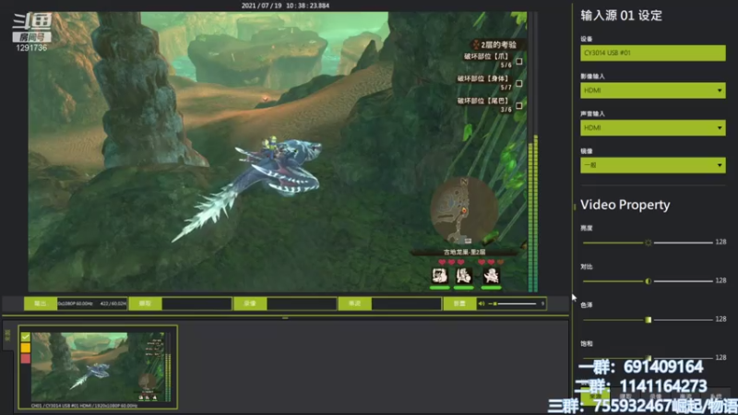Screen dimensions: 738x415
Task: Click the red square on the source thumbnail
Action: (26, 359)
